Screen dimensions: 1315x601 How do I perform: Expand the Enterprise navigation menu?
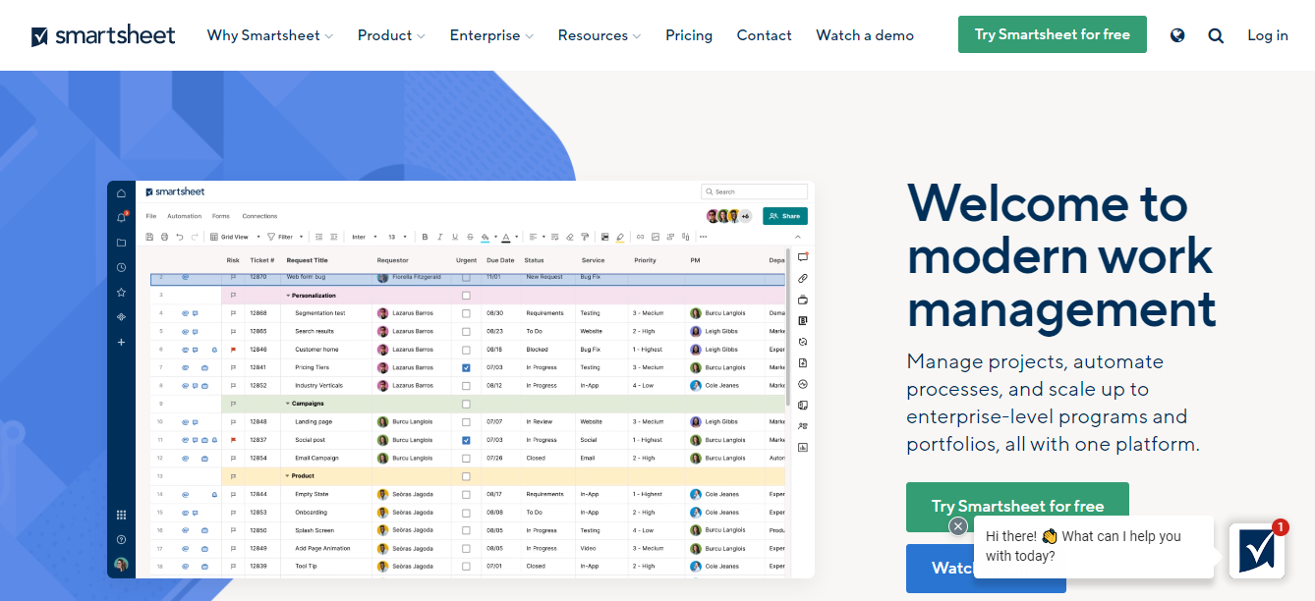491,35
